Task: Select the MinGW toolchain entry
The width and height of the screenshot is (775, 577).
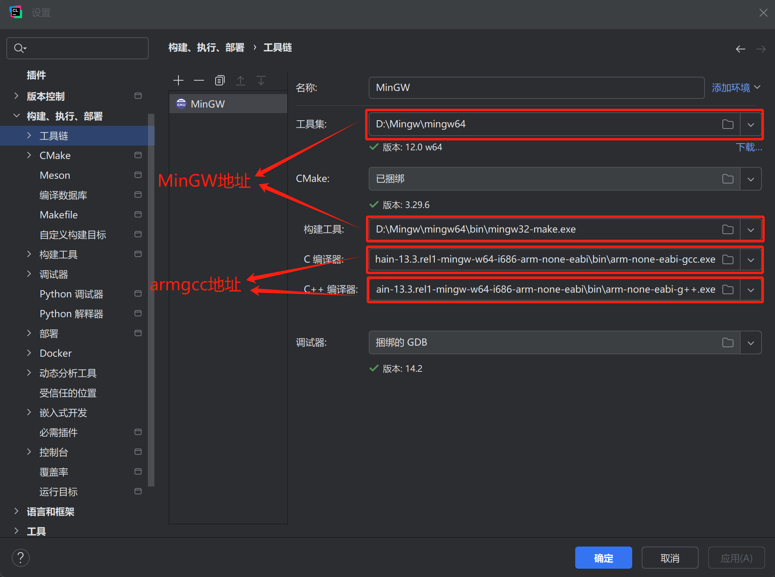Action: click(x=208, y=104)
